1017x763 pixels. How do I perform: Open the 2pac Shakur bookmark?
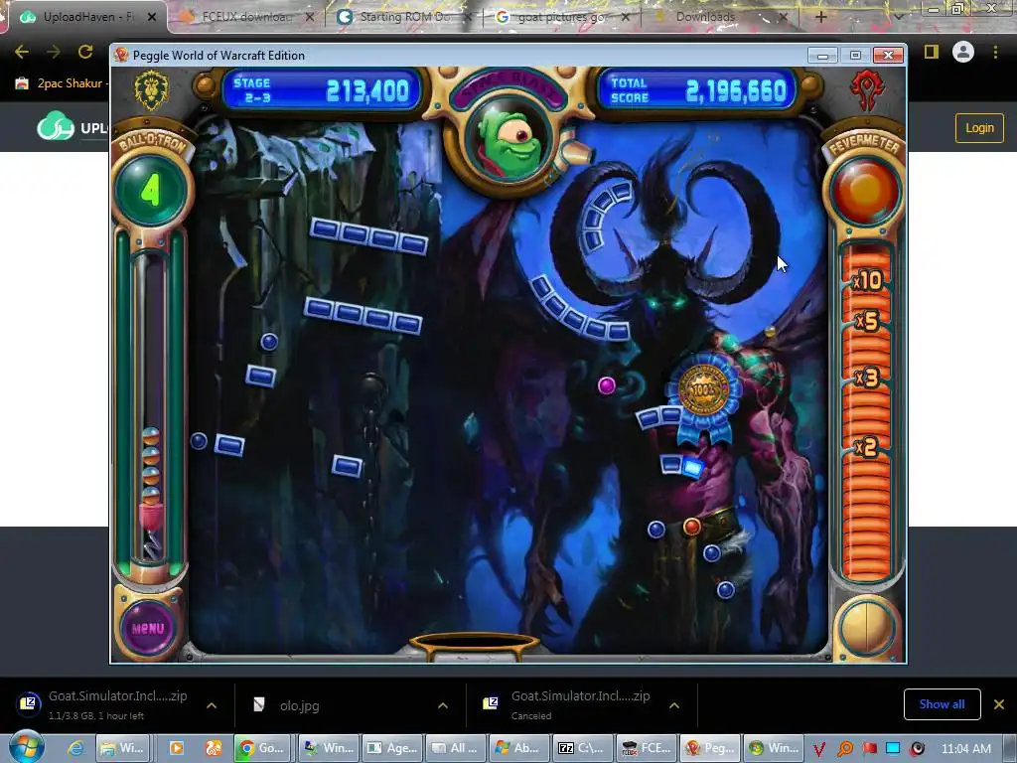pos(61,83)
